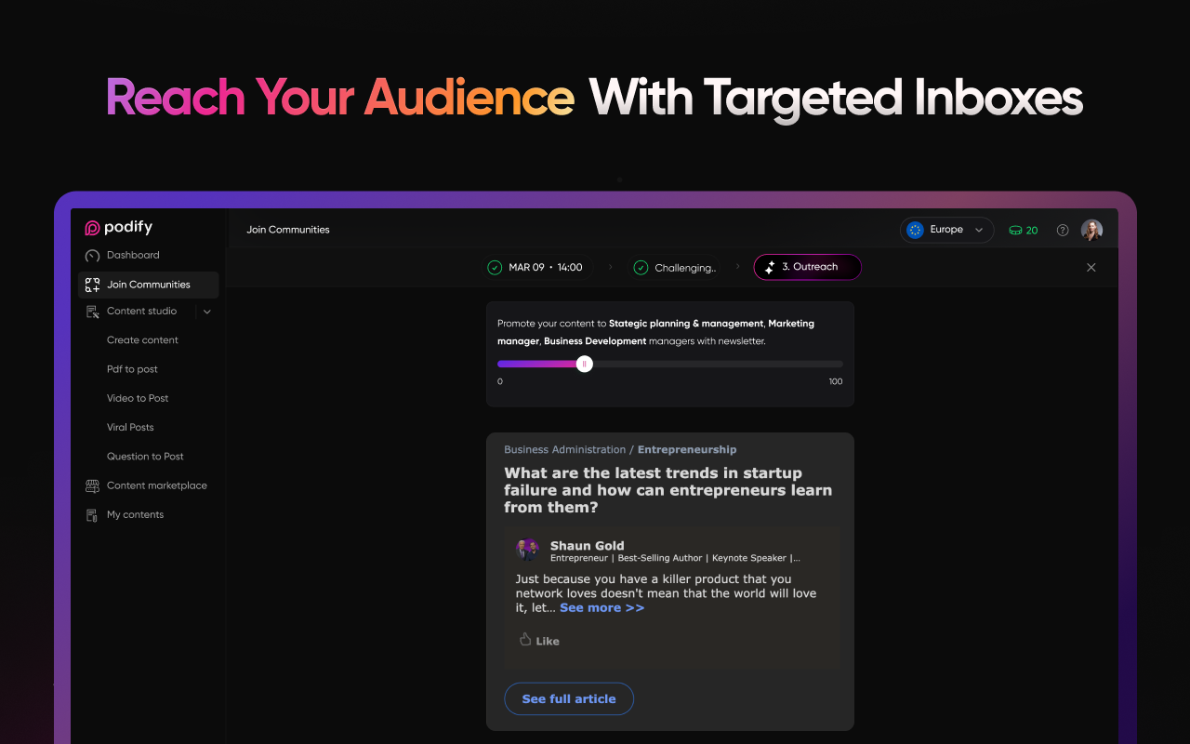The width and height of the screenshot is (1190, 744).
Task: Click the credits coin icon
Action: pos(1015,231)
